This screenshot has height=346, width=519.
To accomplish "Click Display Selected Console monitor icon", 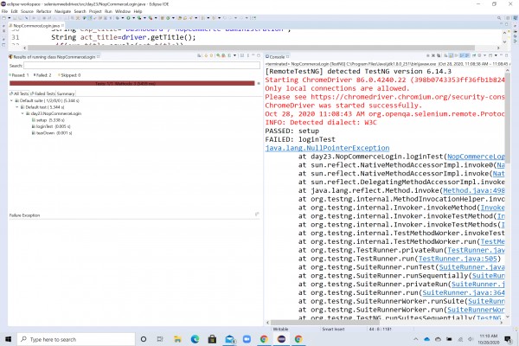I will [479, 55].
